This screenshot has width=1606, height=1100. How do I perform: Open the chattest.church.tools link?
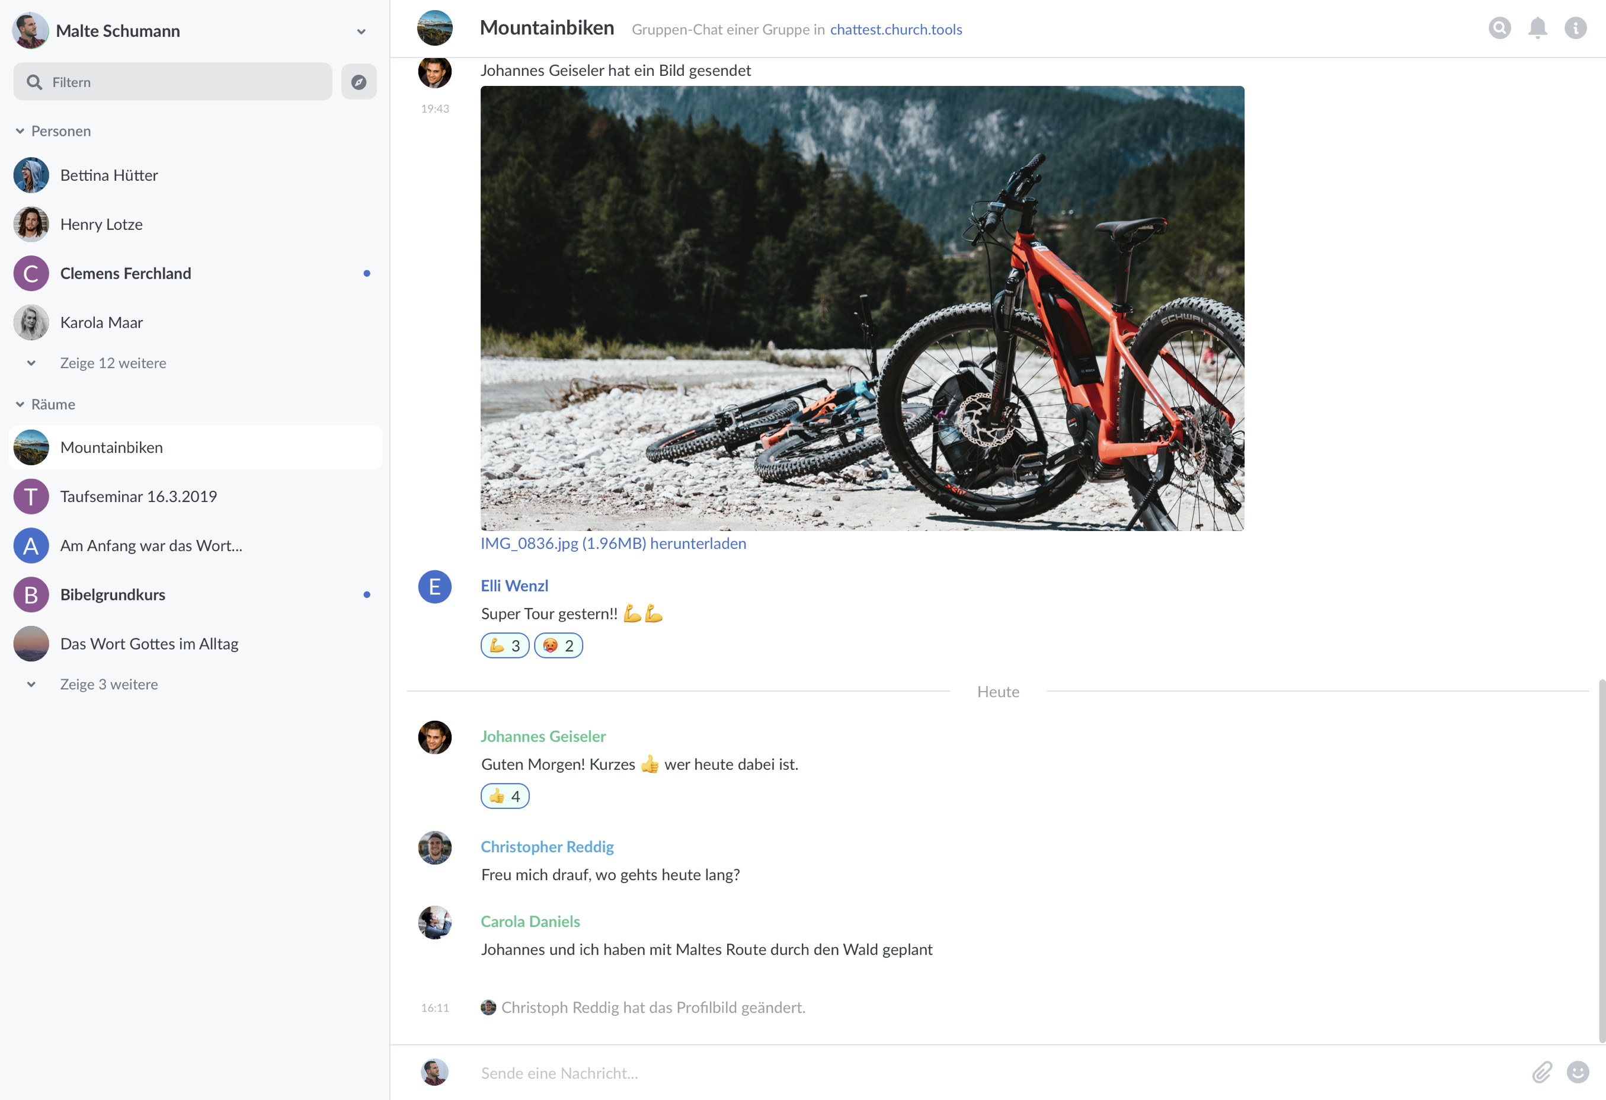pyautogui.click(x=895, y=30)
